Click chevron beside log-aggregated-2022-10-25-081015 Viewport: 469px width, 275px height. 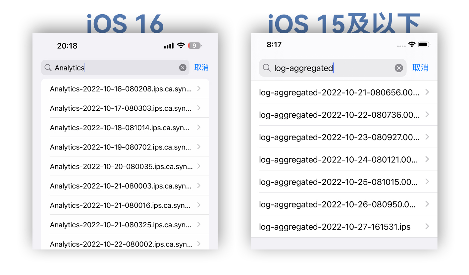(x=427, y=182)
